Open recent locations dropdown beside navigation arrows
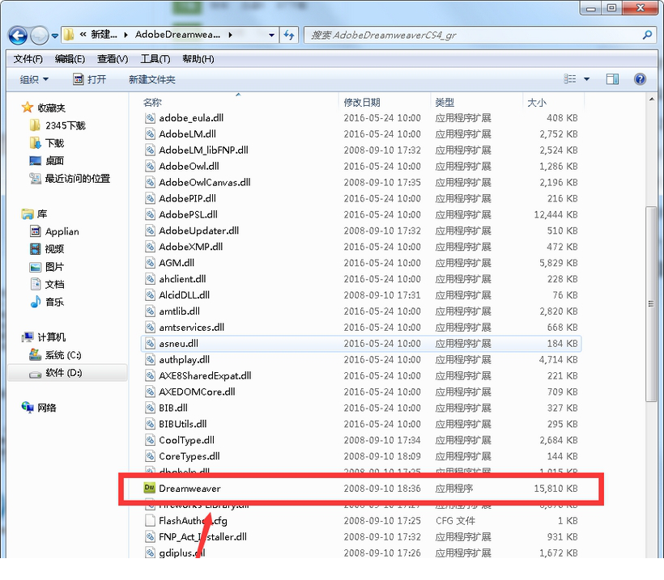 54,36
